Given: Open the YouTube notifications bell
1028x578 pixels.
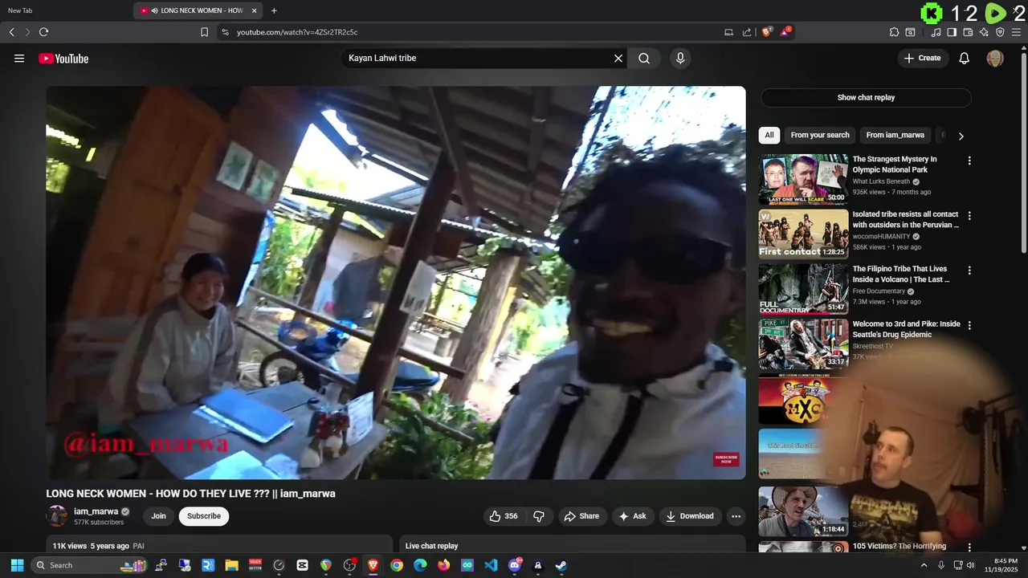Looking at the screenshot, I should [965, 58].
